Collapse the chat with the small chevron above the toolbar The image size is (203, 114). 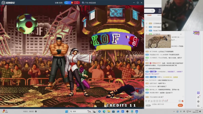click(x=183, y=97)
